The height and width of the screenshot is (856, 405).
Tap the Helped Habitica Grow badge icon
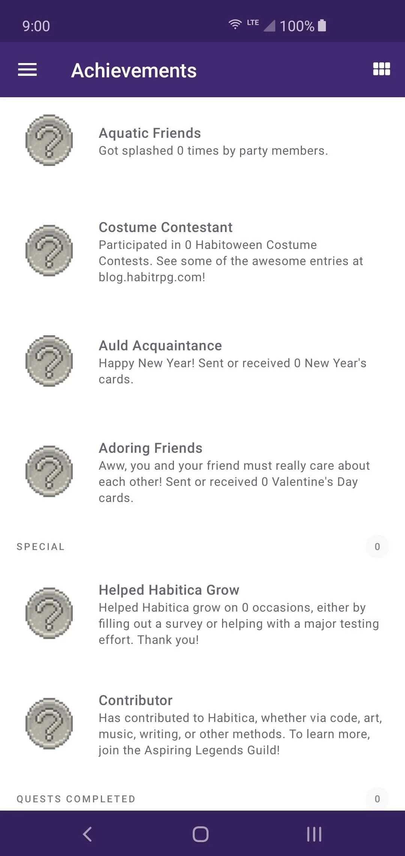(49, 613)
